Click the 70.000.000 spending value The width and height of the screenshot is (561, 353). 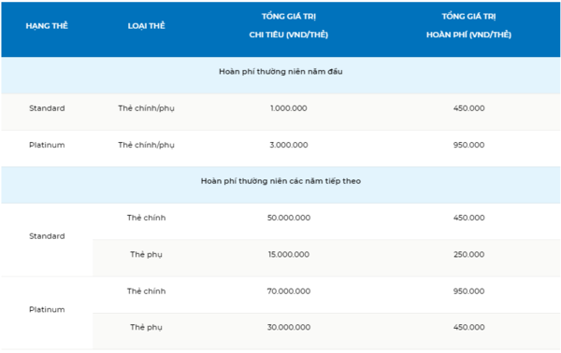pyautogui.click(x=289, y=291)
